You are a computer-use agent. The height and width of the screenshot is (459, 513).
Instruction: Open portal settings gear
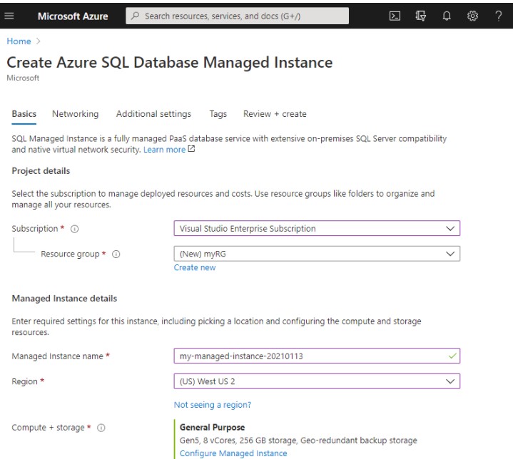pyautogui.click(x=472, y=16)
